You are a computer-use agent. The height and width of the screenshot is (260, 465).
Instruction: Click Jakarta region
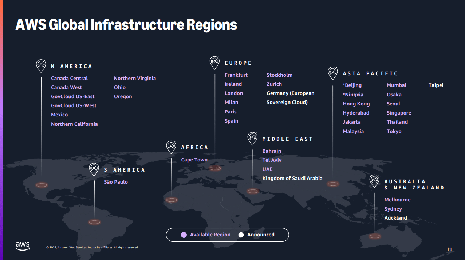tap(352, 122)
